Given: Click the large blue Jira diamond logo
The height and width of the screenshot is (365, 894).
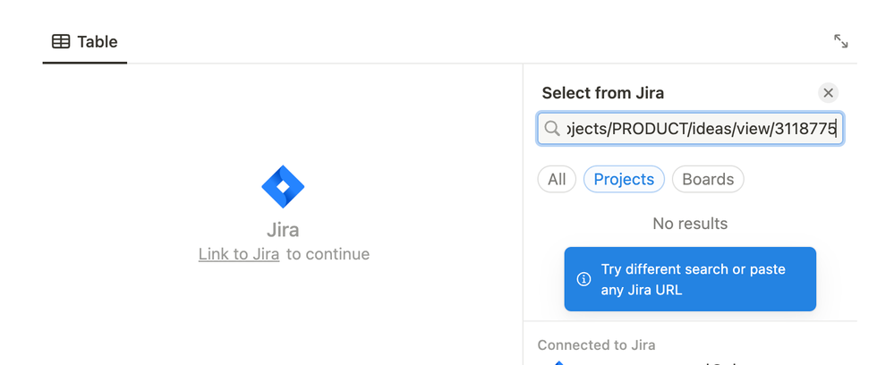Looking at the screenshot, I should (283, 186).
